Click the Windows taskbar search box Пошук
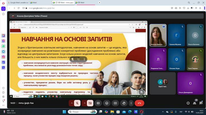206x115 pixels. (82, 112)
